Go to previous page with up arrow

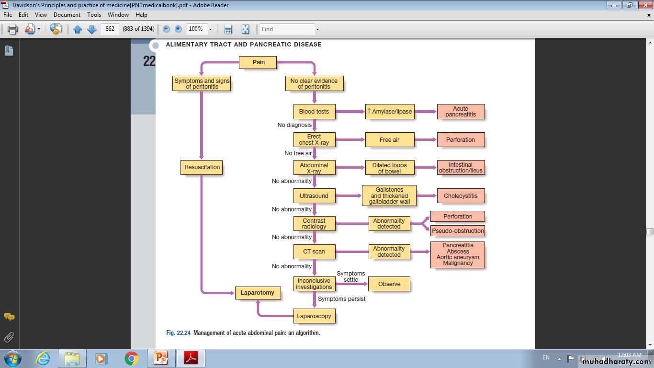point(77,29)
